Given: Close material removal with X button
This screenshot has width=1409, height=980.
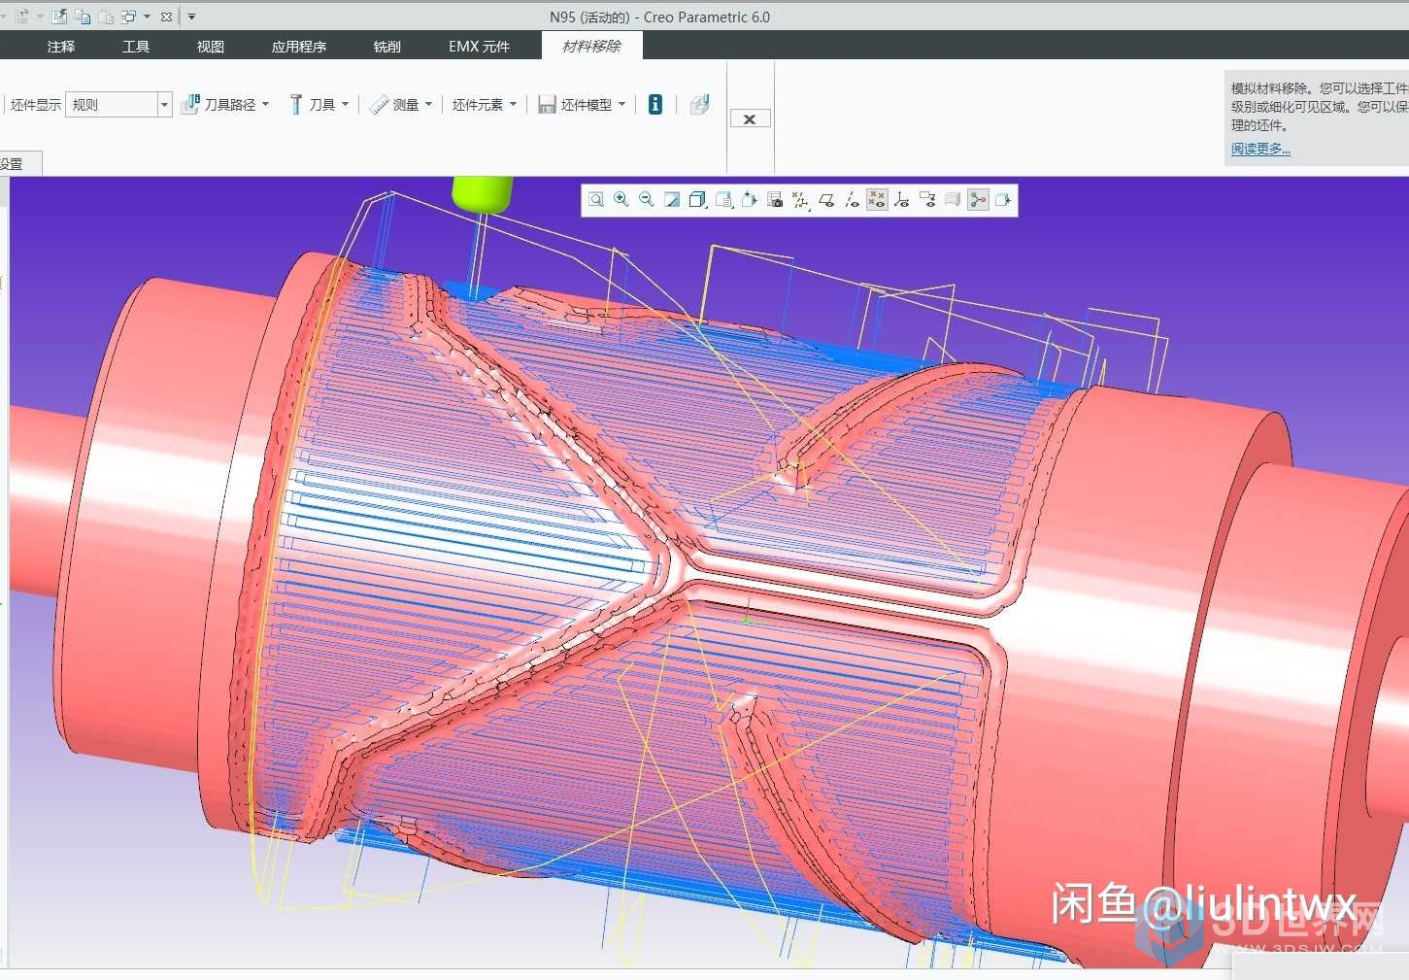Looking at the screenshot, I should click(x=750, y=118).
